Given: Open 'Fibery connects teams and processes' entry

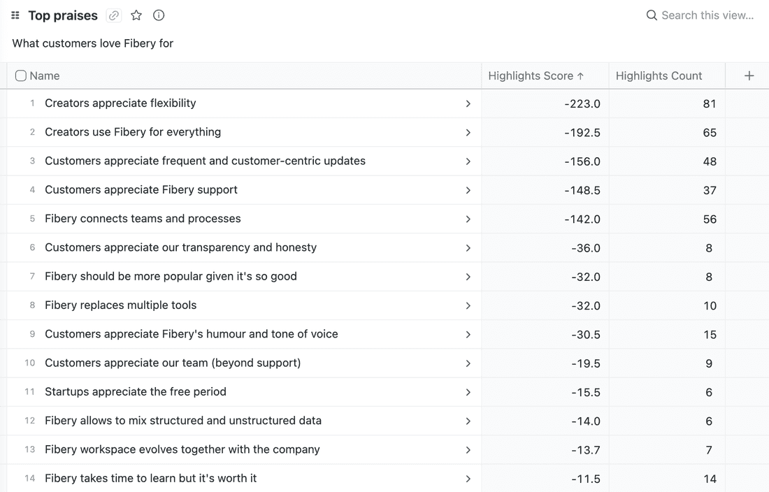Looking at the screenshot, I should (x=143, y=219).
